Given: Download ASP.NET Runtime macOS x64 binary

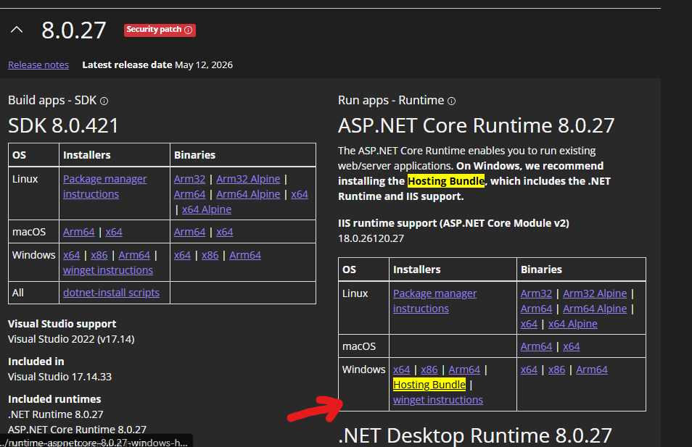Looking at the screenshot, I should [x=572, y=346].
